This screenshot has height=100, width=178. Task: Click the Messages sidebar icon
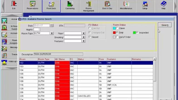click(x=4, y=49)
